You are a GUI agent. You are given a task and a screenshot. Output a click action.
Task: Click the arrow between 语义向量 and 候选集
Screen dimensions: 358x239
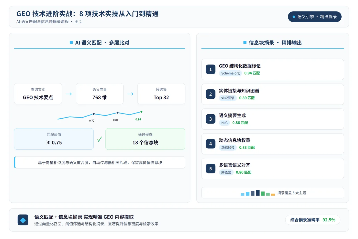tap(130, 94)
